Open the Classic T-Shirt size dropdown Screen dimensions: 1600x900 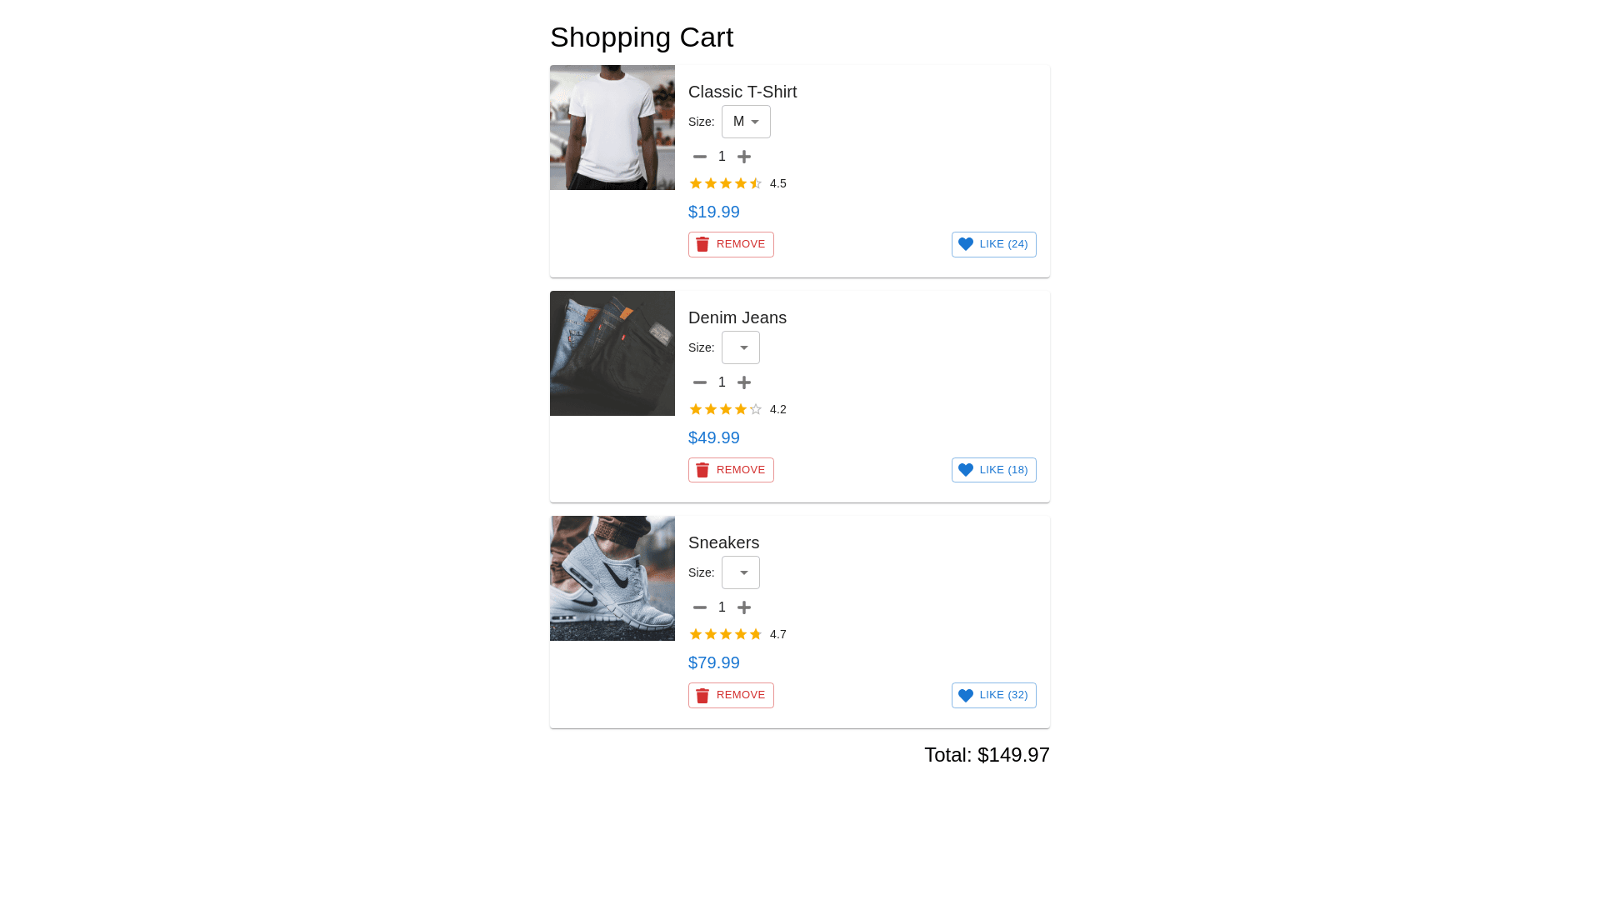[x=746, y=122]
